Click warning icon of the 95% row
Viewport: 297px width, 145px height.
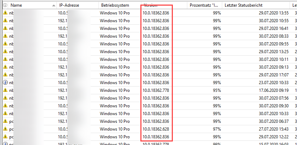pos(5,90)
